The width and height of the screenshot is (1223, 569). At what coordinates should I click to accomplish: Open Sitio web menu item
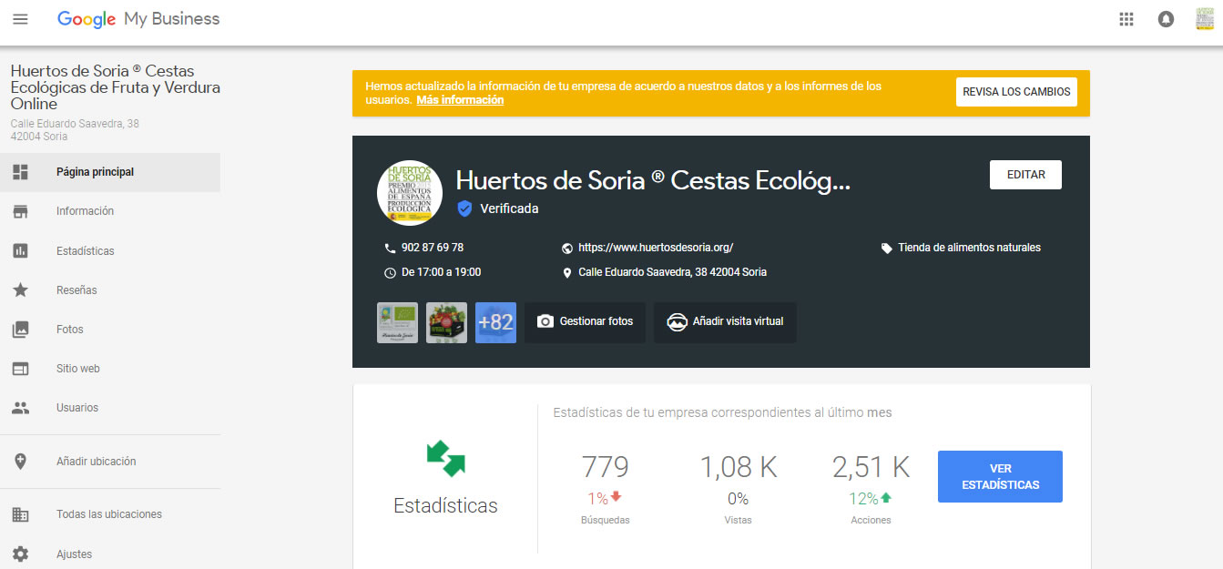coord(77,369)
